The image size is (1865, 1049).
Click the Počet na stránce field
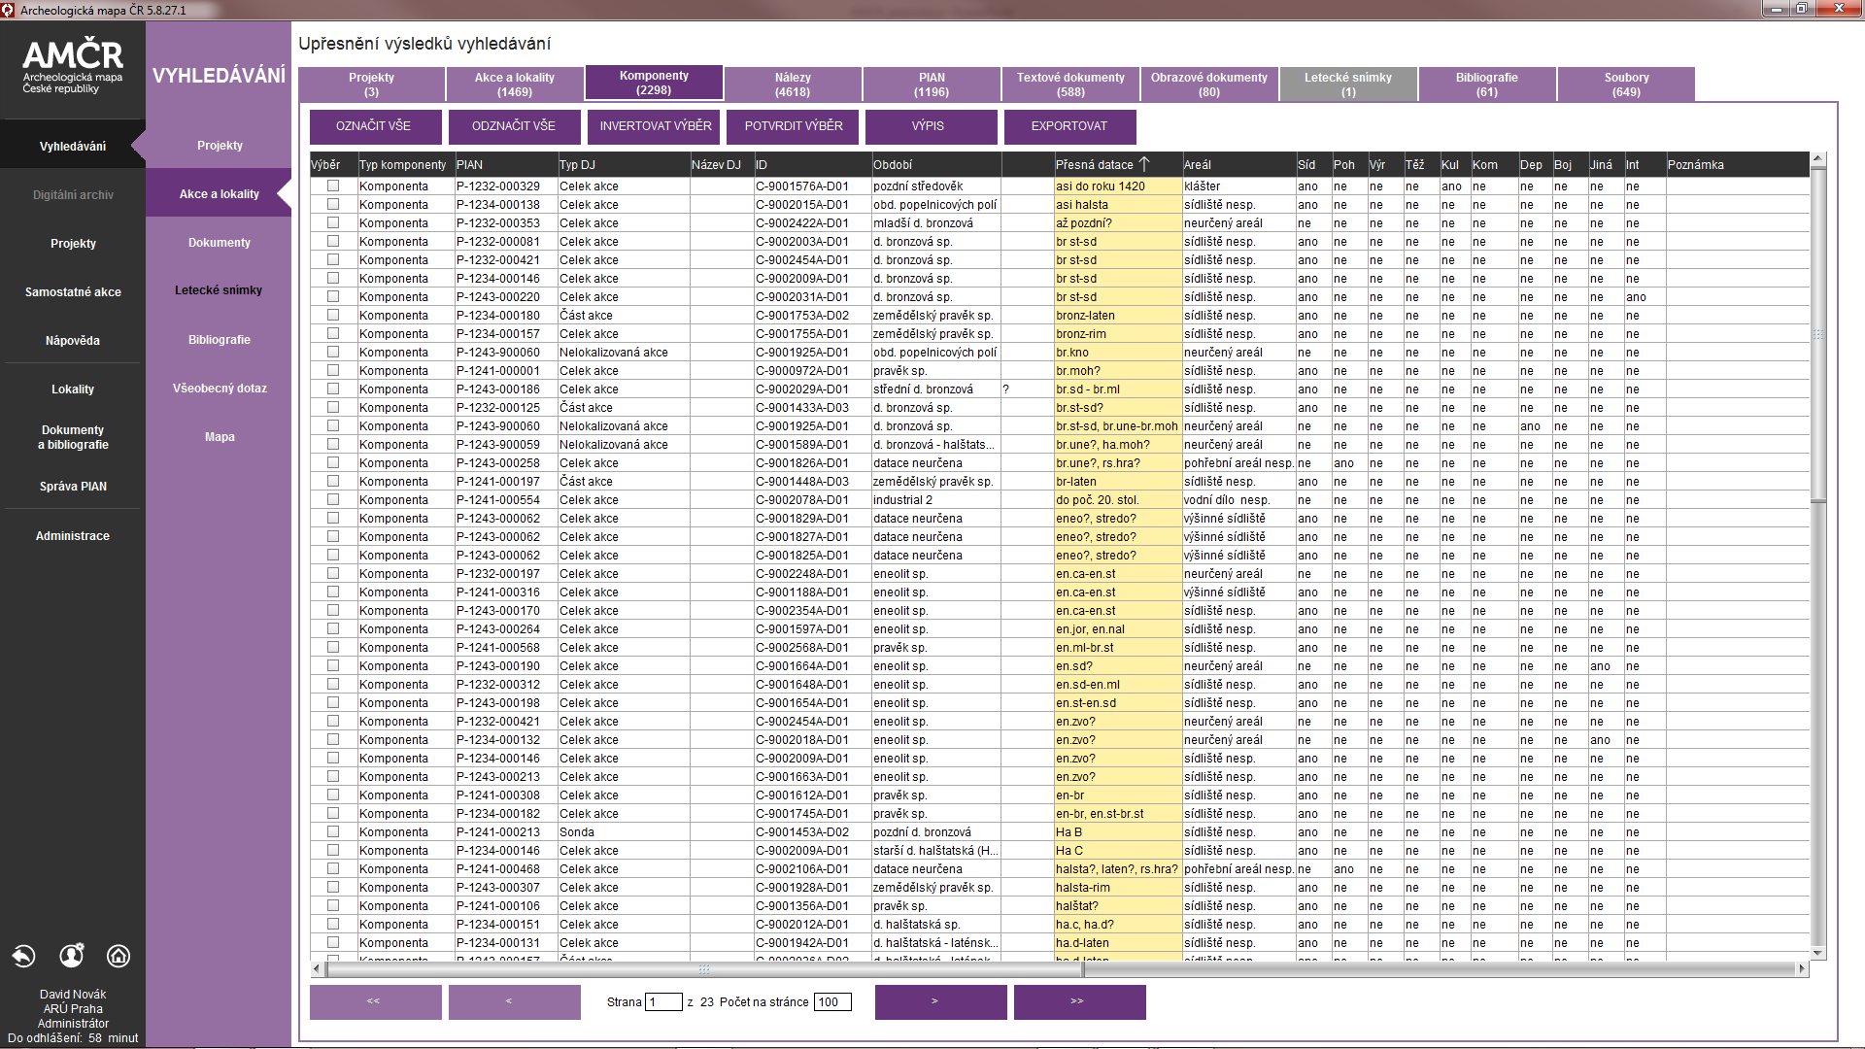coord(833,1002)
